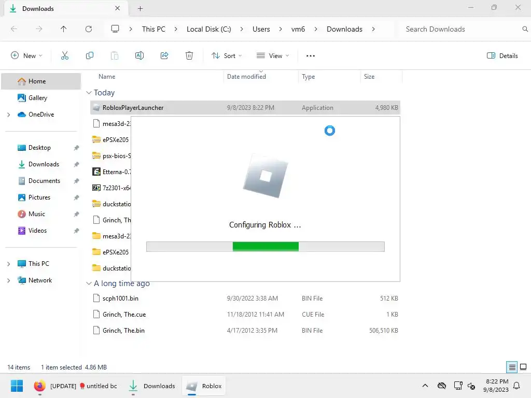Click Local Disk (C:) breadcrumb

(208, 29)
